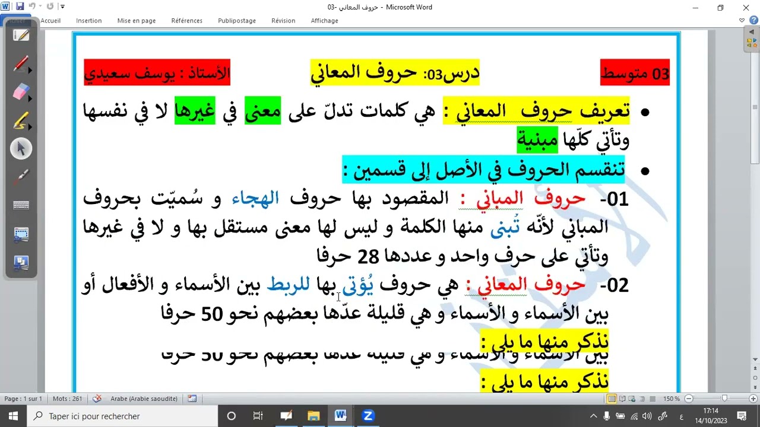Click the red label 03 متوسط
Image resolution: width=760 pixels, height=427 pixels.
click(635, 73)
